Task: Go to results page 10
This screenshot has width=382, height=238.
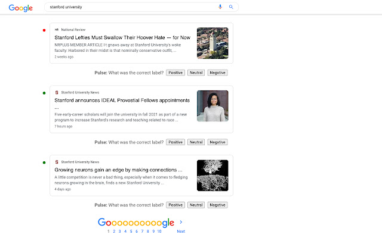Action: pos(159,231)
